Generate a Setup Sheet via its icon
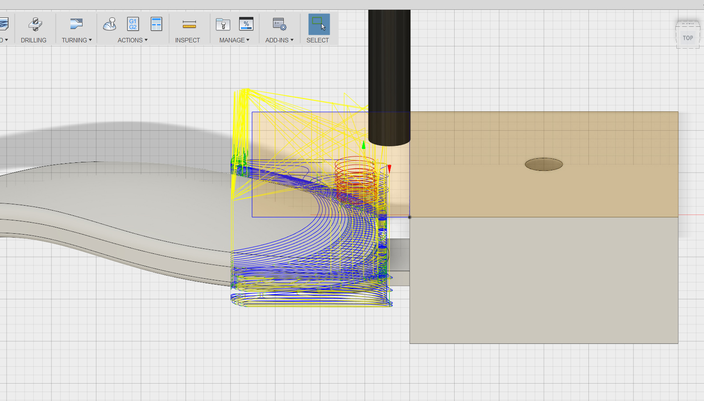Viewport: 704px width, 401px height. [156, 24]
